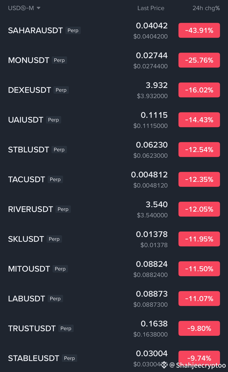Open the TRUSTUSDT pair name
The image size is (228, 372).
[32, 329]
